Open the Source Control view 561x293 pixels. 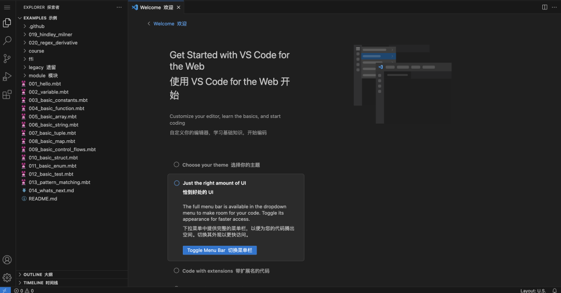point(7,58)
